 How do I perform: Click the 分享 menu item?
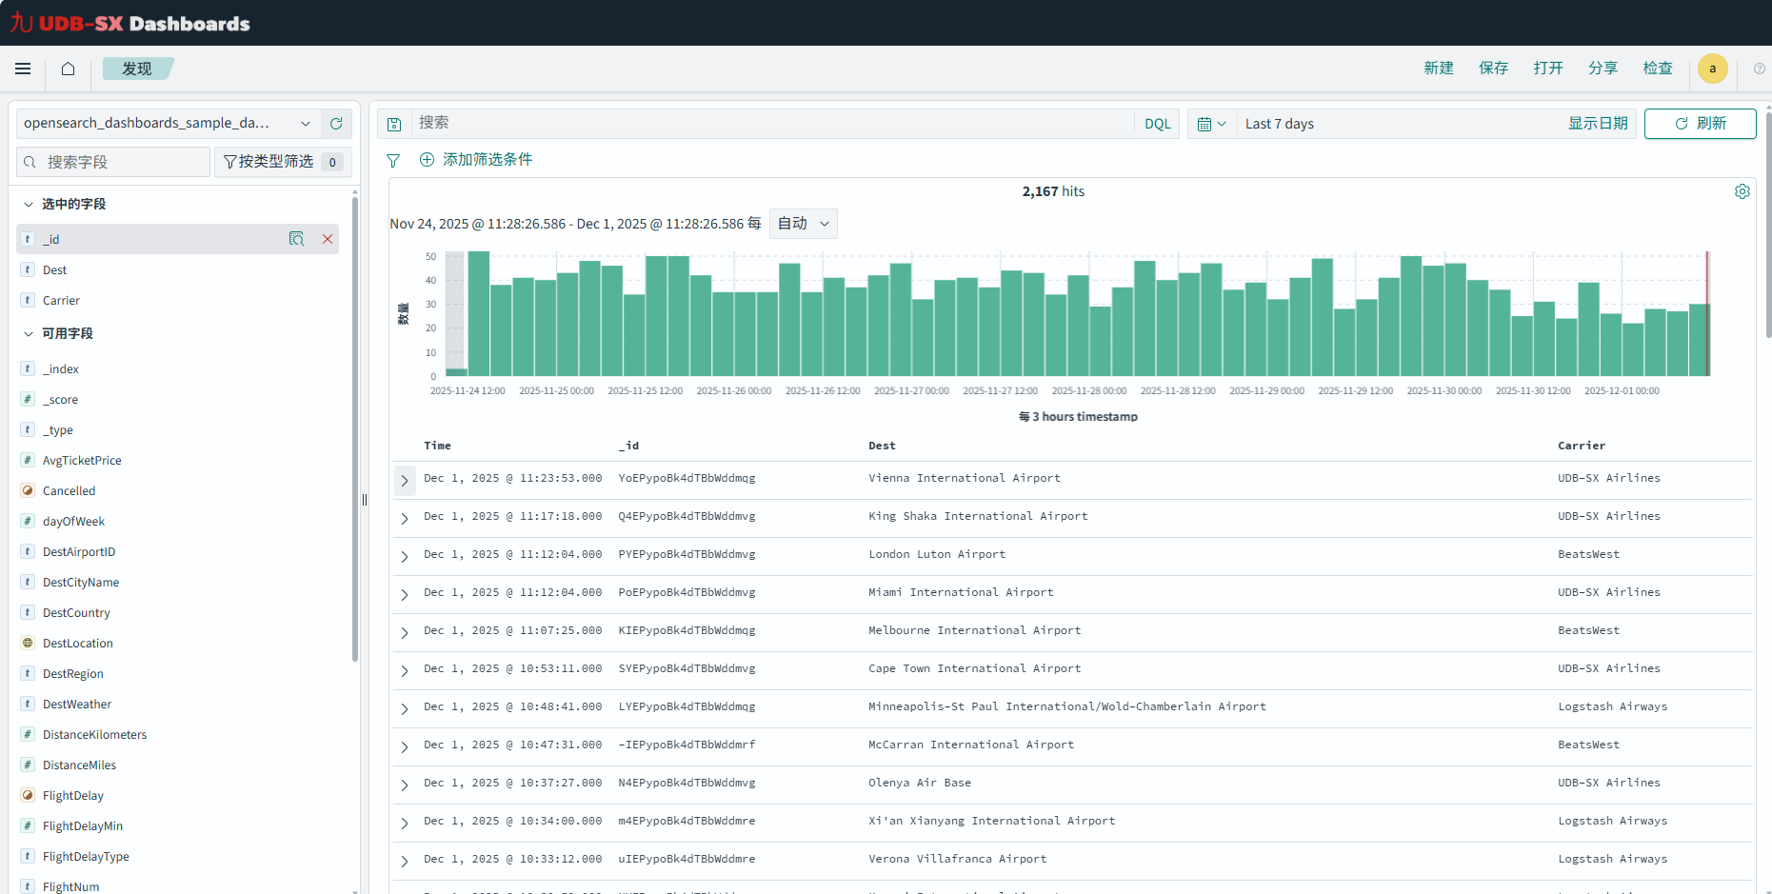tap(1603, 69)
